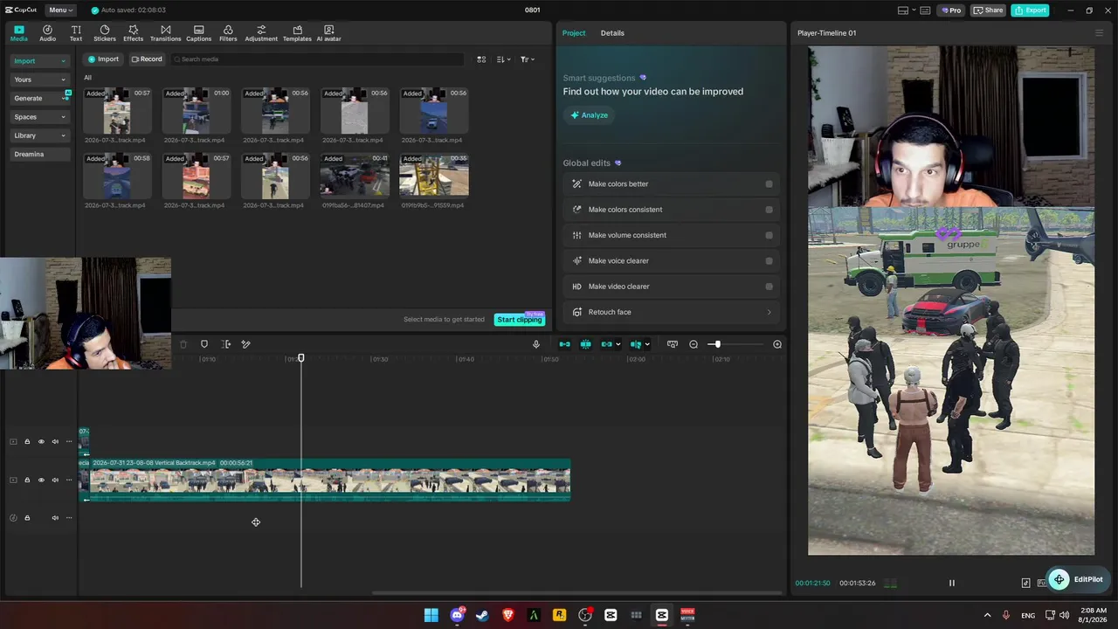Start voiceover recording with microphone icon
Viewport: 1118px width, 629px height.
tap(536, 344)
